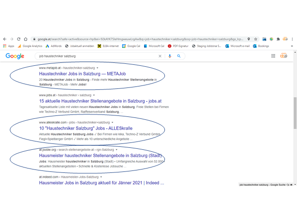Open the extensions puzzle icon
Screen dimensions: 297x223
278,39
